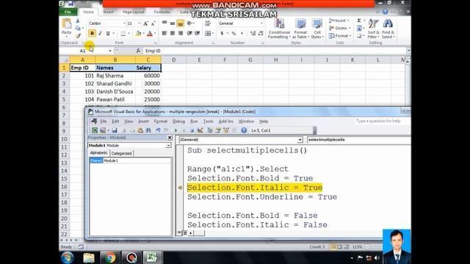Toggle Top Align in Alignment group
The width and height of the screenshot is (470, 264).
point(164,23)
